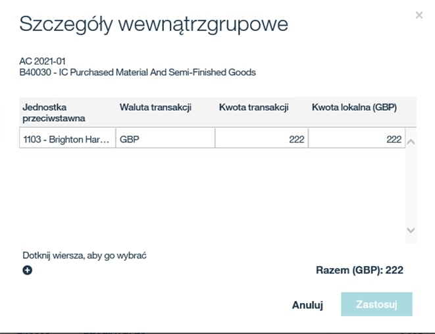Image resolution: width=435 pixels, height=334 pixels.
Task: Click the plus icon to add a row
Action: pyautogui.click(x=28, y=270)
